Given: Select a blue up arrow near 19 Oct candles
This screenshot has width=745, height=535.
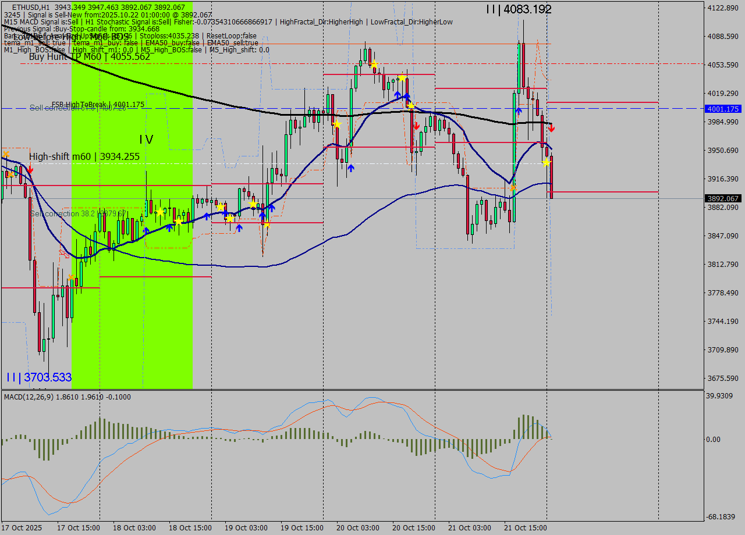Looking at the screenshot, I should click(x=262, y=215).
